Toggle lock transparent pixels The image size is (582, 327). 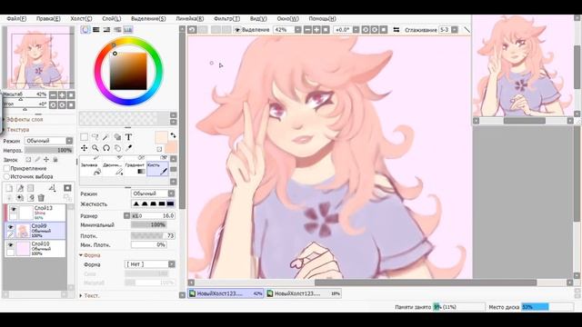(x=28, y=160)
